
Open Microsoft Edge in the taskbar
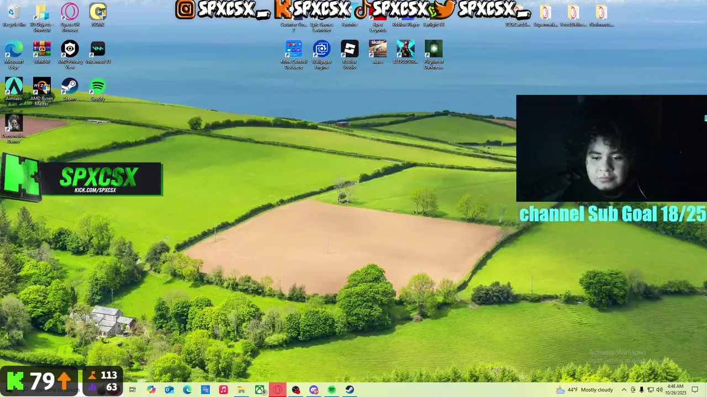tap(187, 390)
